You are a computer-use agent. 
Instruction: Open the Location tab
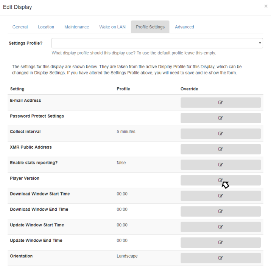46,27
